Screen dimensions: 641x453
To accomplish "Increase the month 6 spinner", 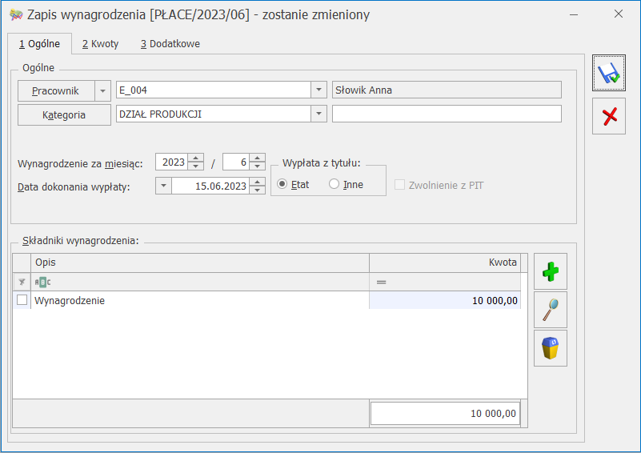I will point(257,158).
